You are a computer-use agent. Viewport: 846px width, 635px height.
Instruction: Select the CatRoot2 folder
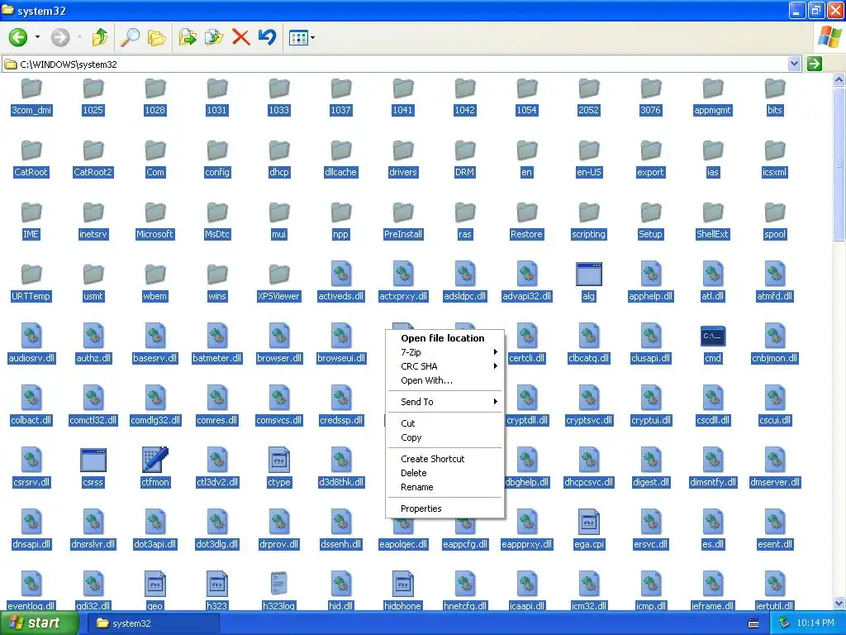[93, 150]
